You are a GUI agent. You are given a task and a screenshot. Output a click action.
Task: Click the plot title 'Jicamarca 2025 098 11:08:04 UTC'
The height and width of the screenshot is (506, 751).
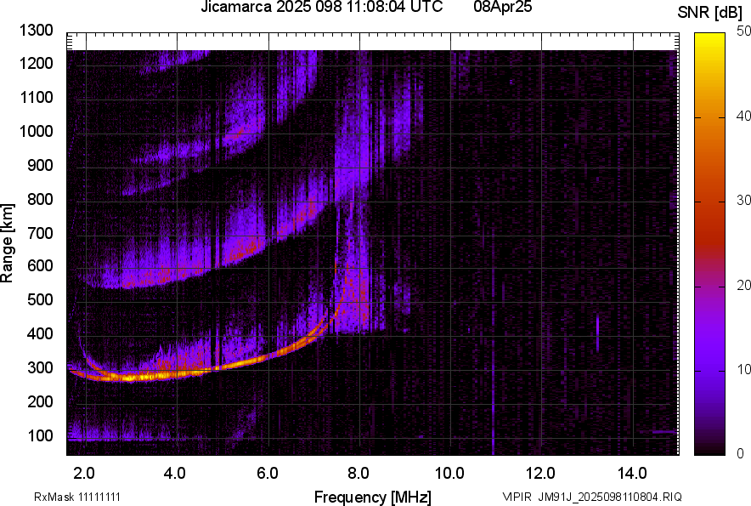pos(321,7)
